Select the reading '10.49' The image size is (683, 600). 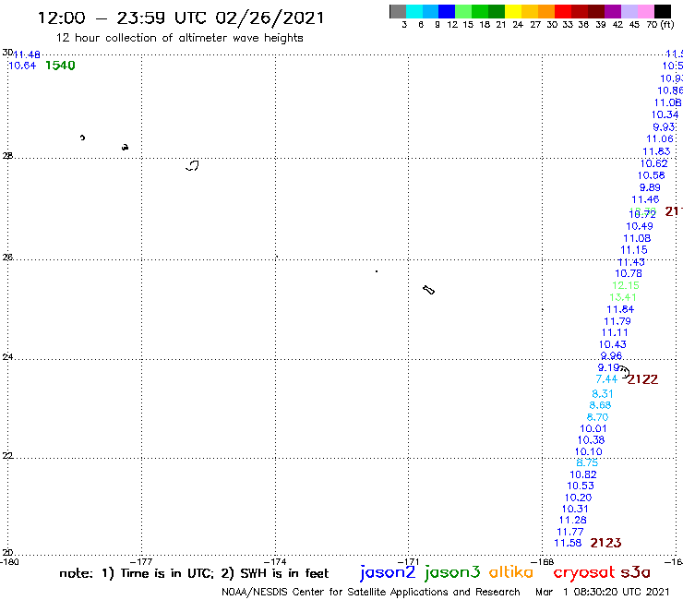click(640, 226)
